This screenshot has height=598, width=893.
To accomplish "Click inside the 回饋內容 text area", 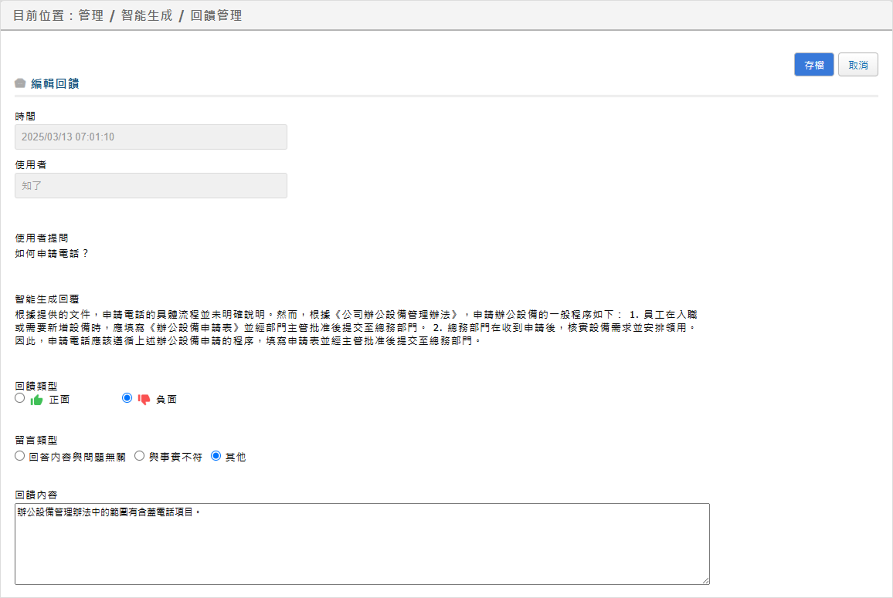I will tap(362, 544).
